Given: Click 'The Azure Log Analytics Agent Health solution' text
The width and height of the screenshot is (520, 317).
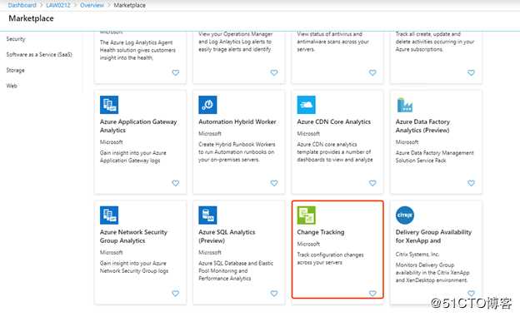Looking at the screenshot, I should (137, 50).
